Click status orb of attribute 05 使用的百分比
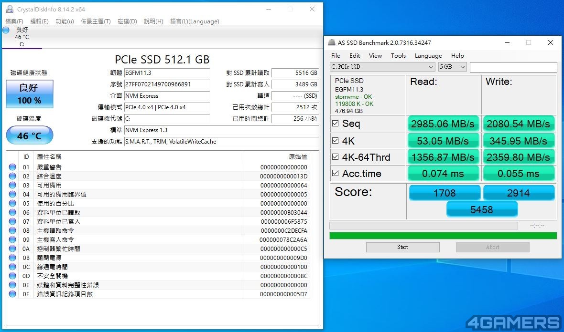 point(12,203)
